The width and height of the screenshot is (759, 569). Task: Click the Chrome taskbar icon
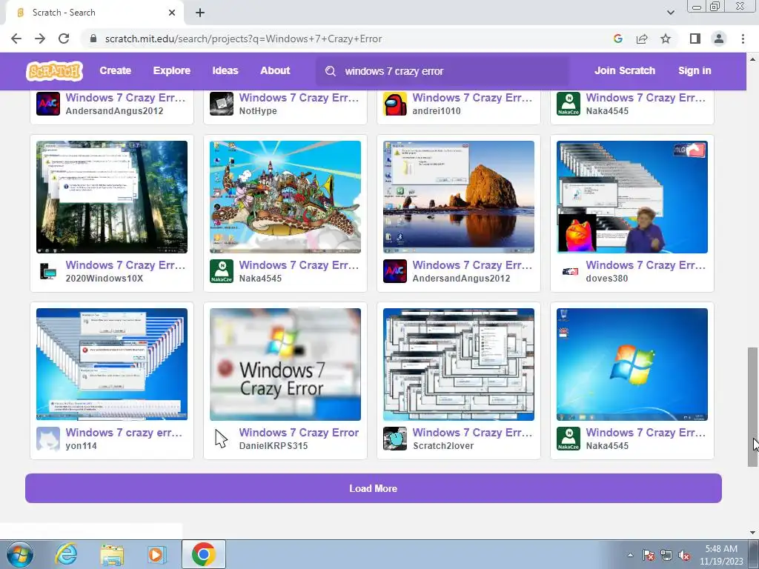(x=203, y=554)
